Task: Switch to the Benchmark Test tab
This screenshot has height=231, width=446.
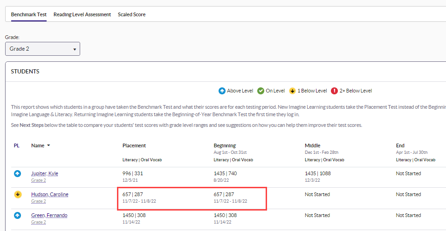Action: click(x=28, y=14)
